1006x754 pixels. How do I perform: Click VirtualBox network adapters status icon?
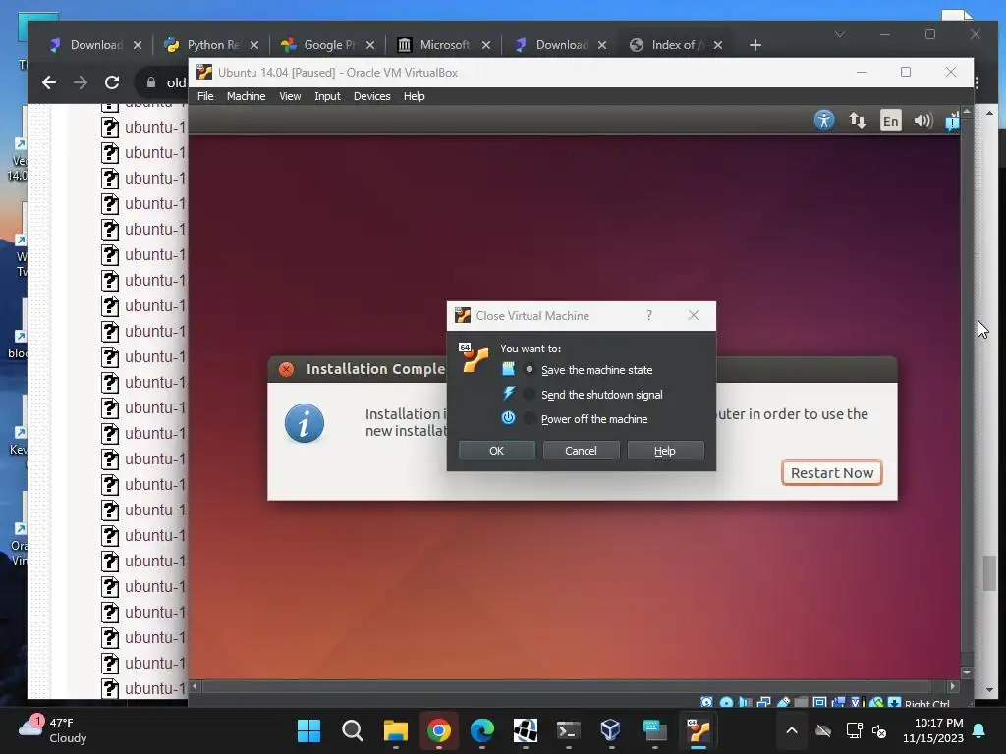pyautogui.click(x=764, y=702)
